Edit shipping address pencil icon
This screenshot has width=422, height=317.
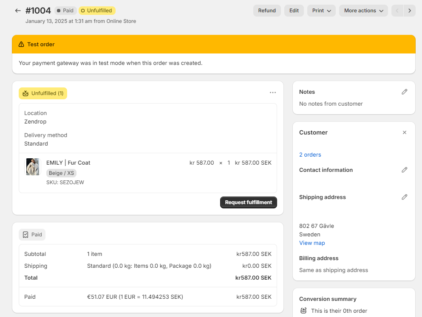[x=405, y=197]
